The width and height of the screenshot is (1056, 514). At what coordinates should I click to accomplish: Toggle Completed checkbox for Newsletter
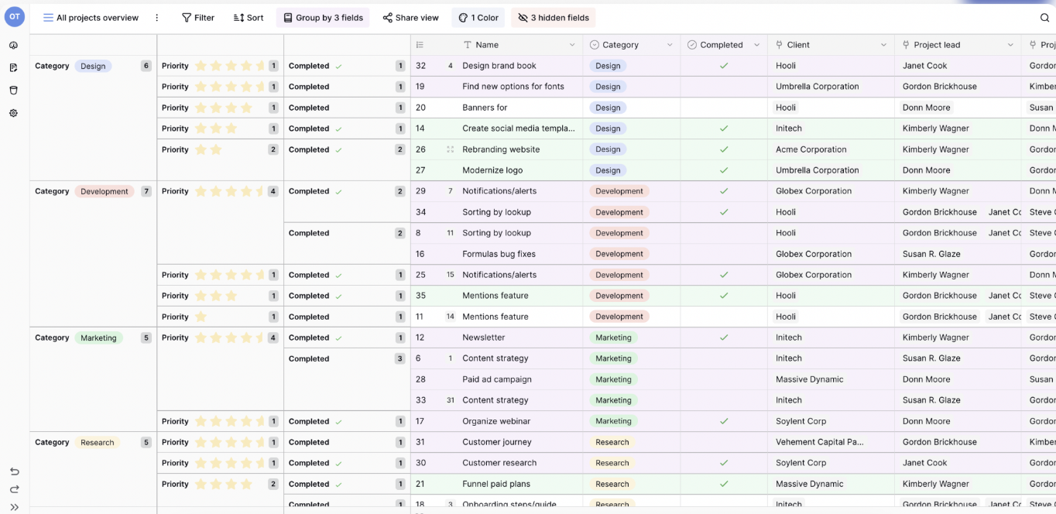(x=724, y=338)
